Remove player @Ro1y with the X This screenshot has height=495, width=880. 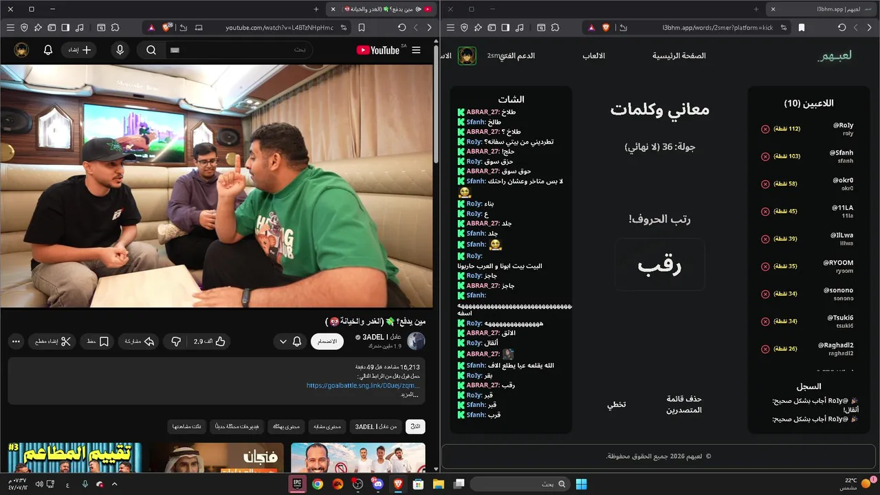(x=765, y=129)
